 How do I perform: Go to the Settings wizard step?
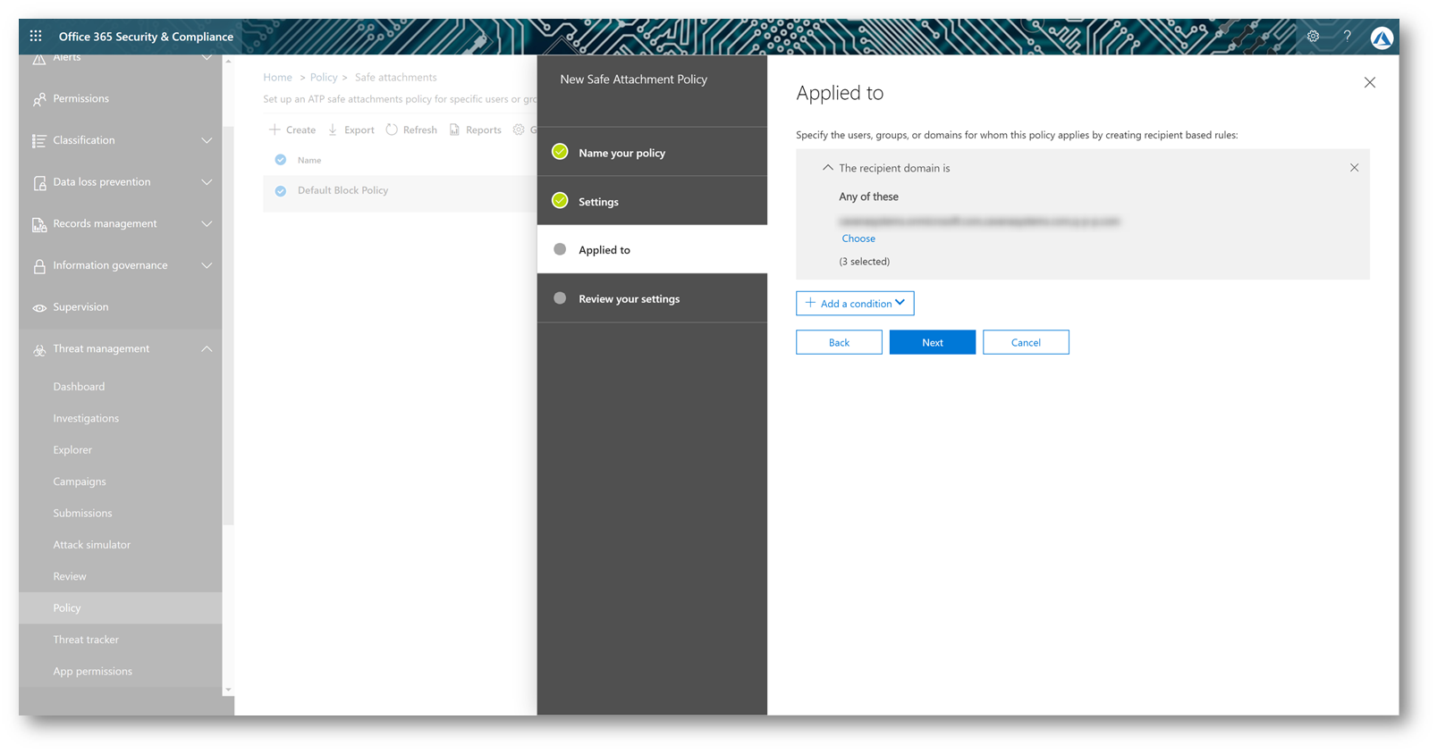(x=652, y=201)
